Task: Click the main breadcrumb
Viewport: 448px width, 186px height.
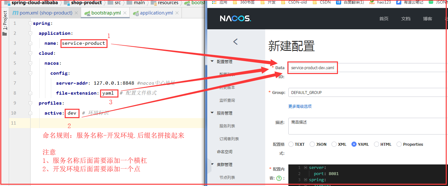Action: [x=136, y=3]
